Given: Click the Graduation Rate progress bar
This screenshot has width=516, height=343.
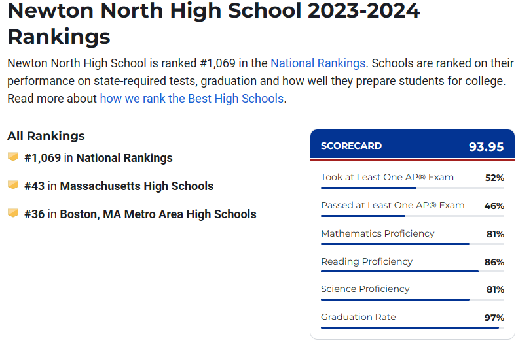Looking at the screenshot, I should point(413,327).
